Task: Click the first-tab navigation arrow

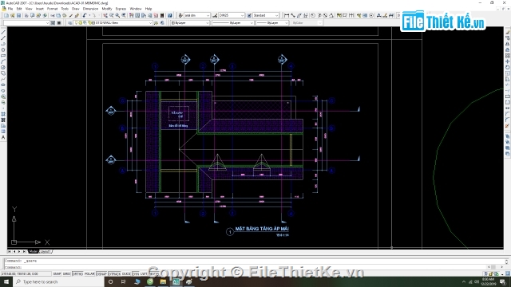Action: click(9, 252)
